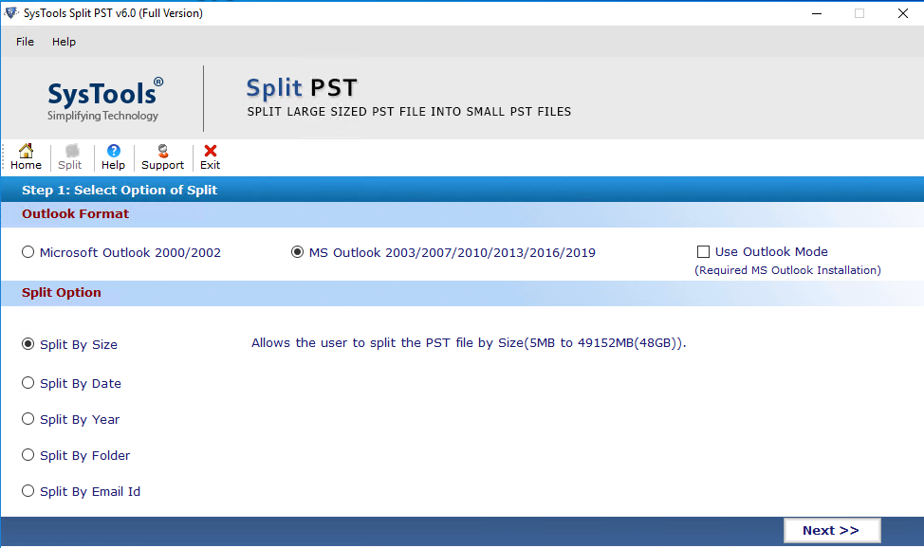Select MS Outlook 2003/2007/2010/2013/2016/2019 option
The image size is (924, 548).
pyautogui.click(x=298, y=252)
